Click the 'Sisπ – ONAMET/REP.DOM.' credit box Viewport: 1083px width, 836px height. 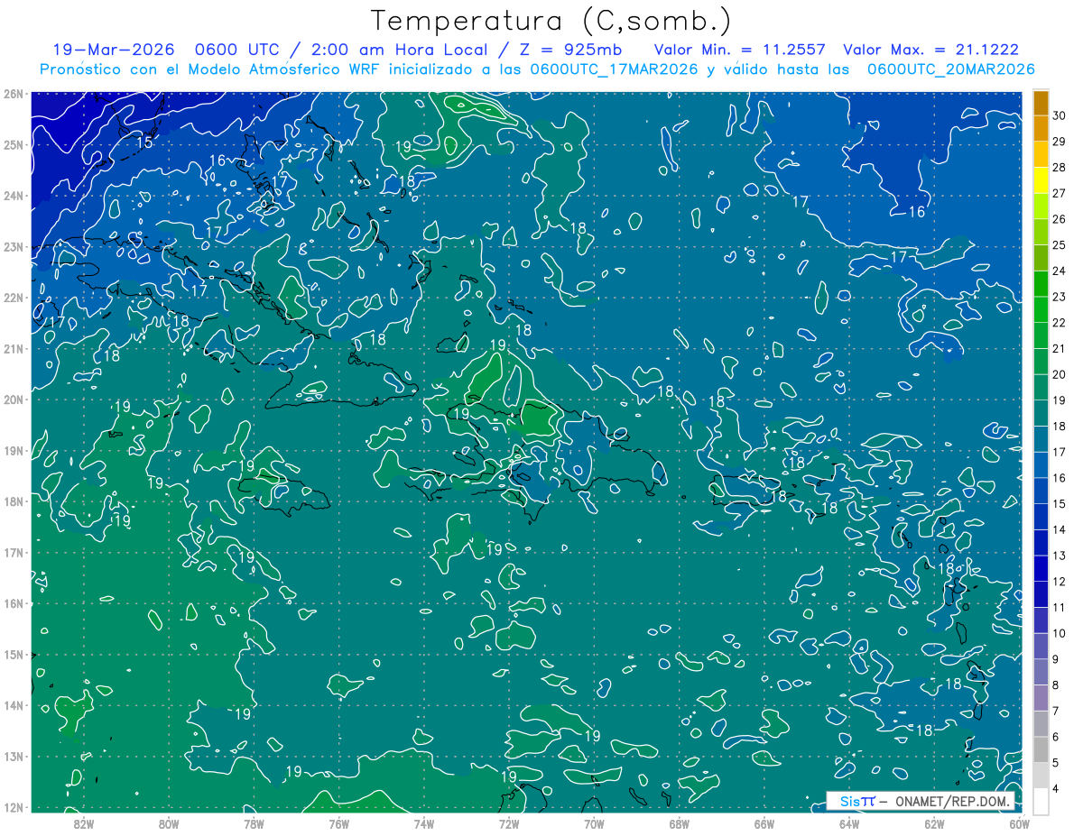[x=921, y=801]
